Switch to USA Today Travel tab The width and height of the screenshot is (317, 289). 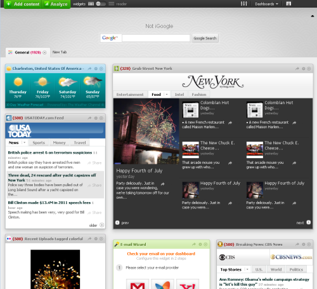point(80,143)
